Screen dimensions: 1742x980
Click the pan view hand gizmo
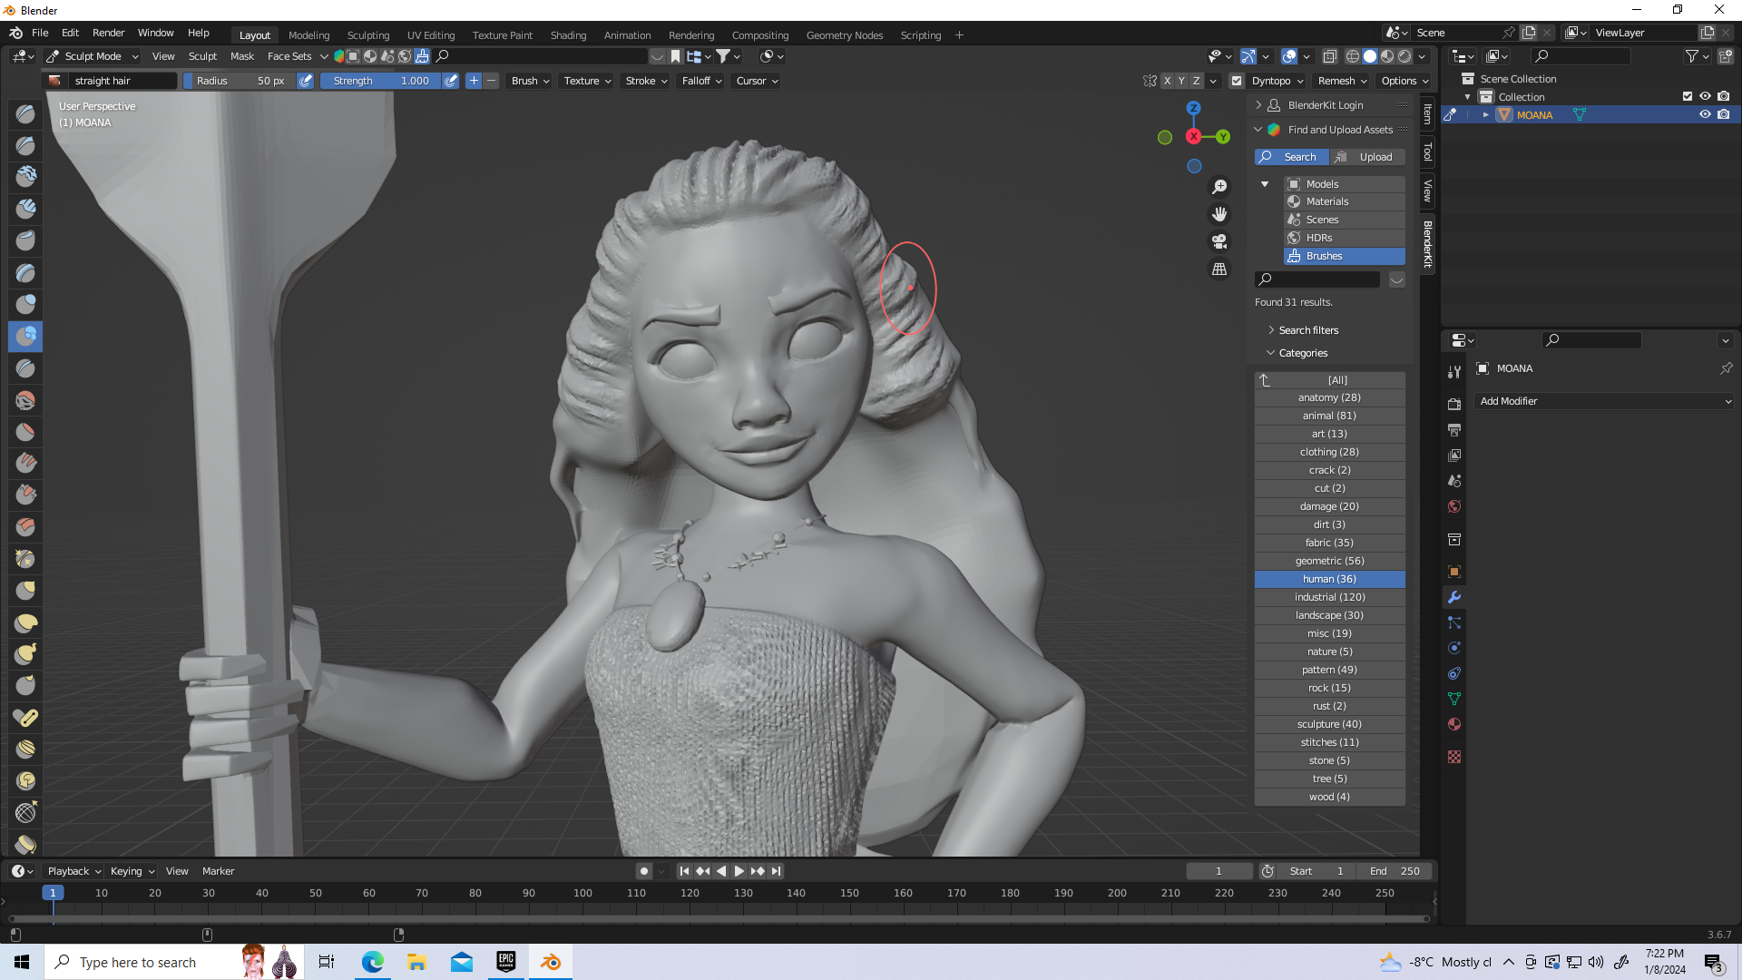click(x=1219, y=214)
